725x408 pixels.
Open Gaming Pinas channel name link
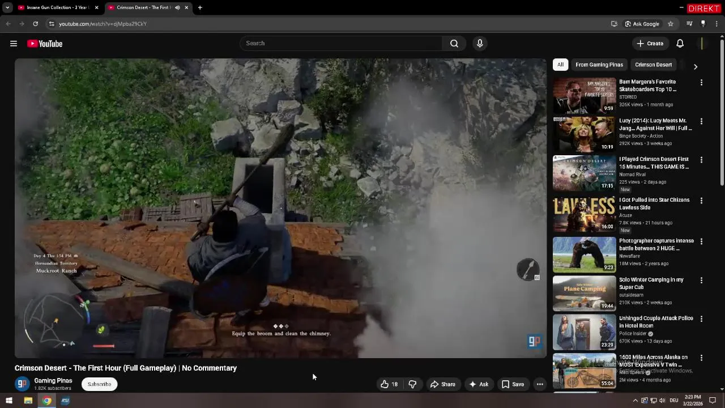pos(53,381)
